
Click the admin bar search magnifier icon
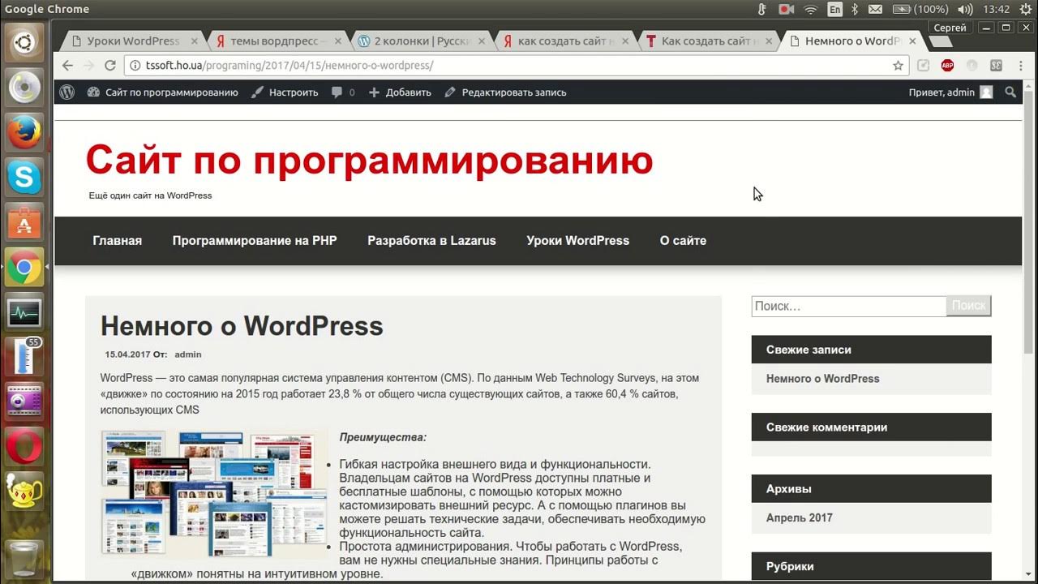(1010, 92)
